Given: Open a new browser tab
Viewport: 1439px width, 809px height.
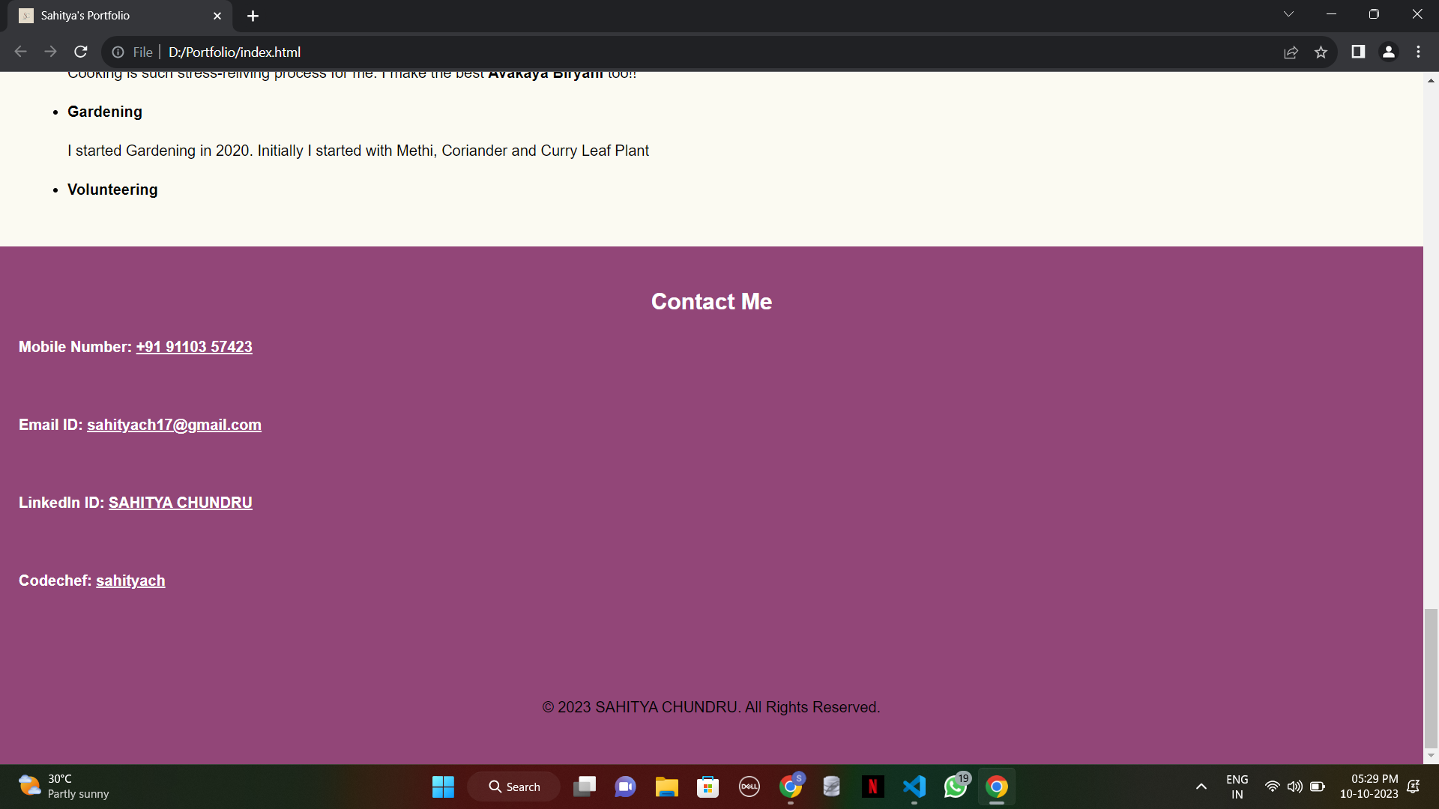Looking at the screenshot, I should pyautogui.click(x=253, y=16).
